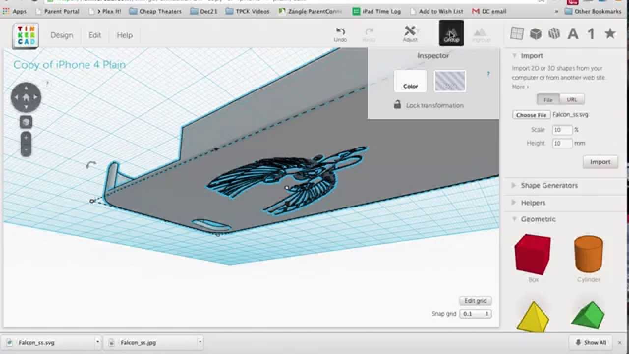
Task: Toggle Lock transformation in Inspector
Action: pos(429,105)
